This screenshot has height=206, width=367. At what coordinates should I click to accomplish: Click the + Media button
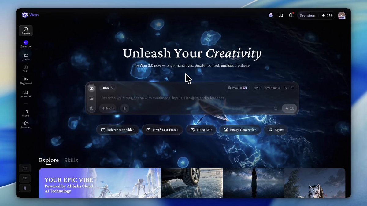(108, 108)
